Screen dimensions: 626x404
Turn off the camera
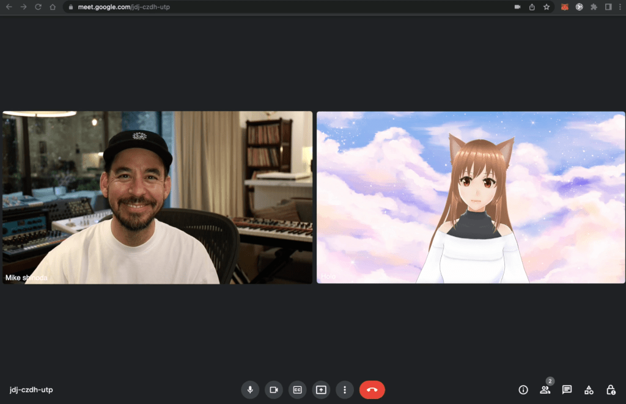[x=274, y=389]
